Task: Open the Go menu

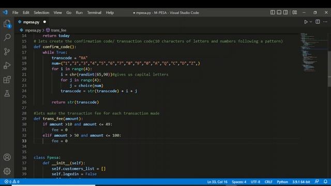Action: tap(69, 12)
